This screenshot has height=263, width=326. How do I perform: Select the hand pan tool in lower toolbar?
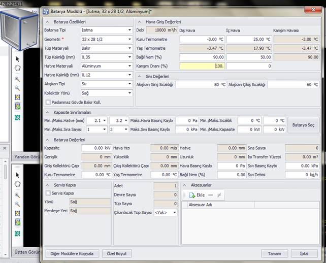click(17, 183)
